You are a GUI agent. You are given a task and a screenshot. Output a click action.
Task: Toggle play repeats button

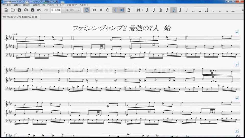115,10
